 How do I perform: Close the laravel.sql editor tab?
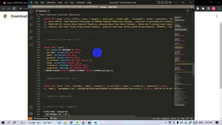coord(49,11)
